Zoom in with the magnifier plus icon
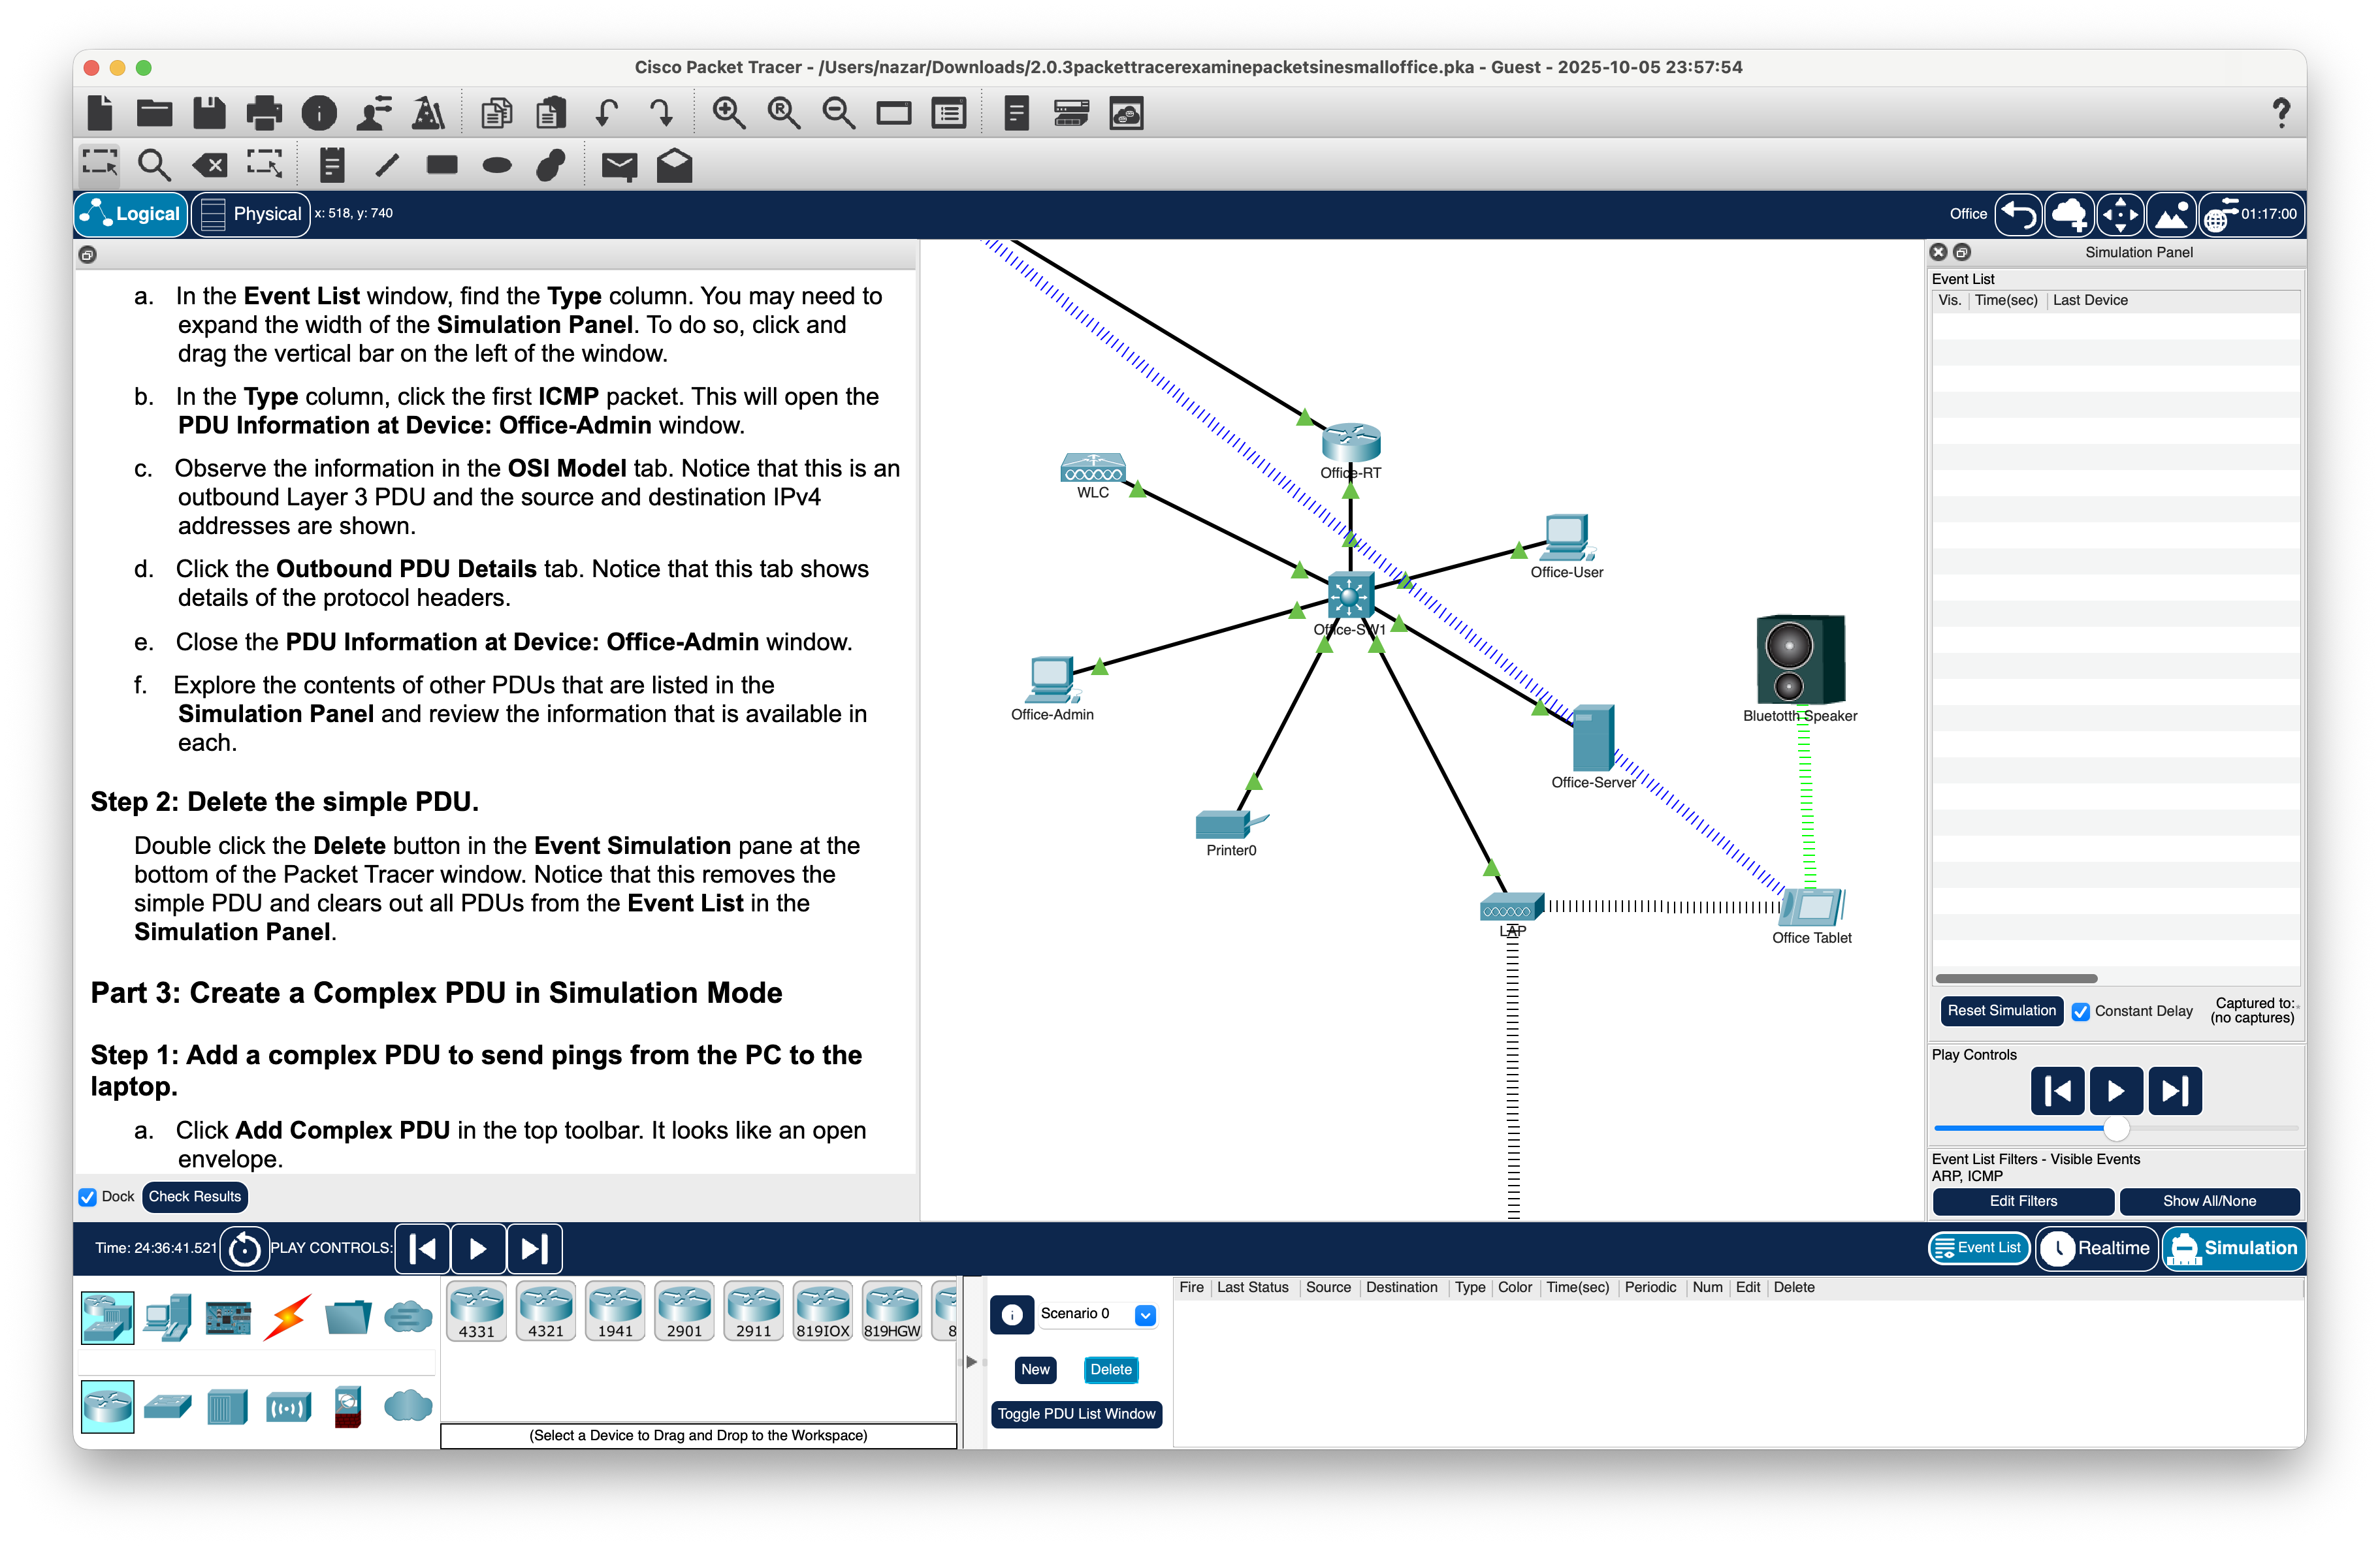Viewport: 2380px width, 1546px height. pos(729,113)
